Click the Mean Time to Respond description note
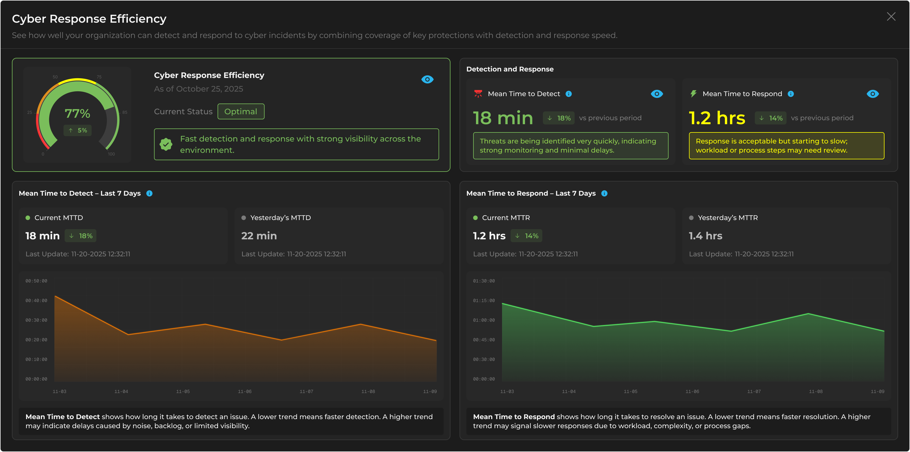The height and width of the screenshot is (452, 910). pos(679,421)
